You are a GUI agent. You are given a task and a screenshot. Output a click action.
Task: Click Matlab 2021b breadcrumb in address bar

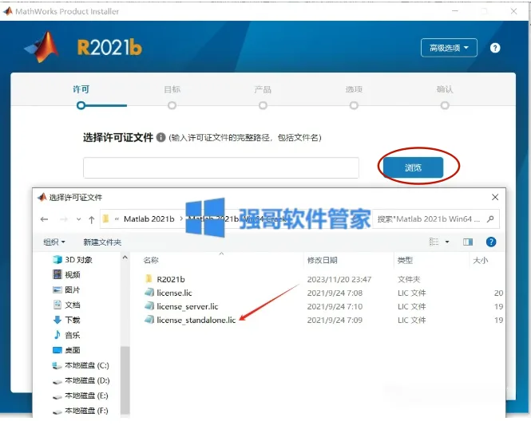[149, 218]
